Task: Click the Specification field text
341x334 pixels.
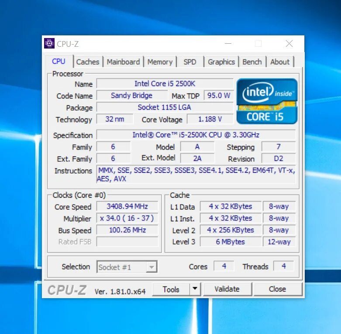Action: [196, 135]
